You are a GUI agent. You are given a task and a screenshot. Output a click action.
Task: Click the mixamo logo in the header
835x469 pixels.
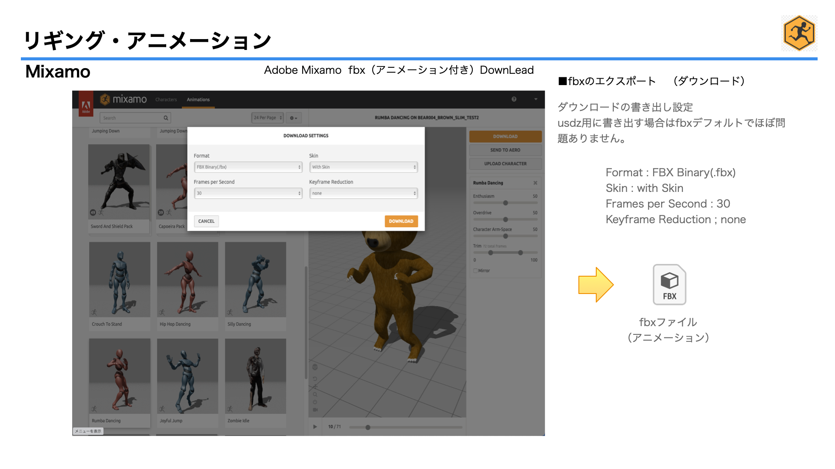124,99
